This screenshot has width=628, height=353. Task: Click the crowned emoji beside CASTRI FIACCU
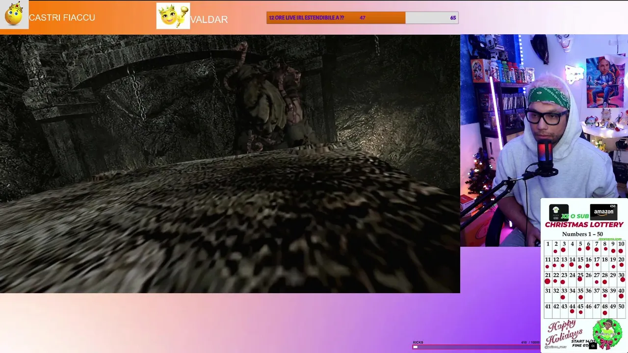pyautogui.click(x=14, y=14)
